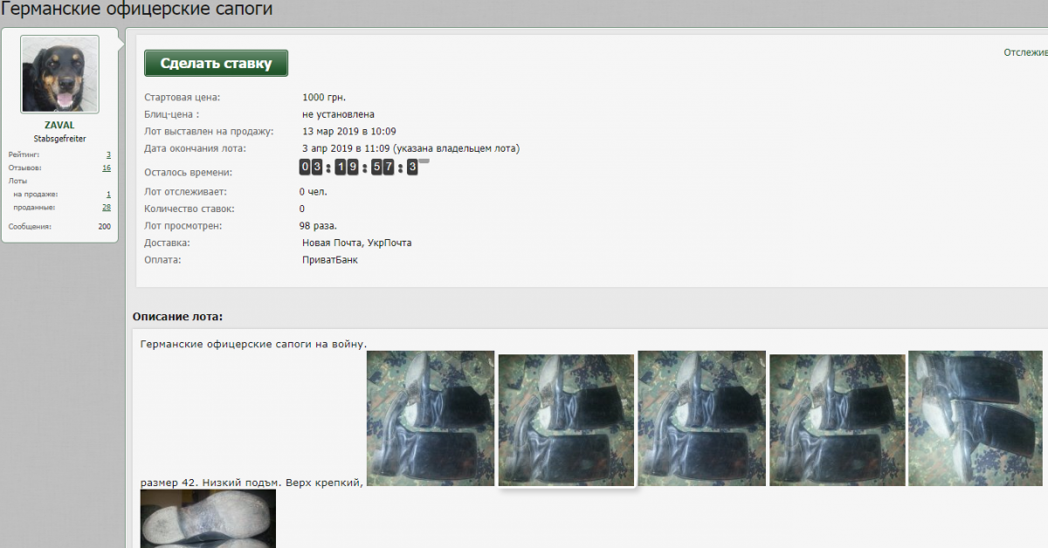
Task: Open the boot sole photo thumbnail
Action: click(x=208, y=518)
